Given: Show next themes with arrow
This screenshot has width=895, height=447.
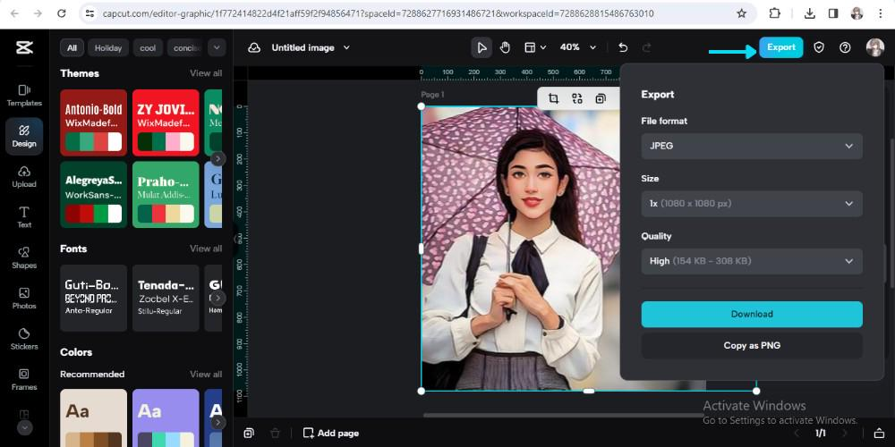Looking at the screenshot, I should pyautogui.click(x=218, y=158).
